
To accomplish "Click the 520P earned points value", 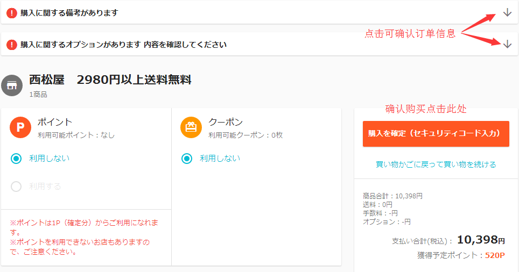I will pos(495,255).
